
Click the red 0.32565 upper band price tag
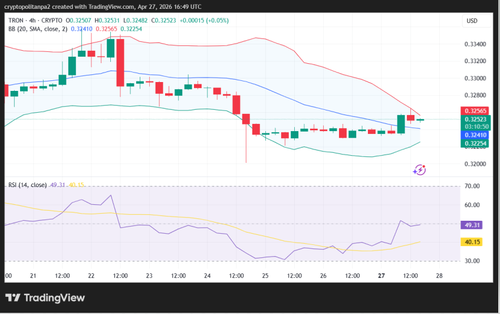475,111
